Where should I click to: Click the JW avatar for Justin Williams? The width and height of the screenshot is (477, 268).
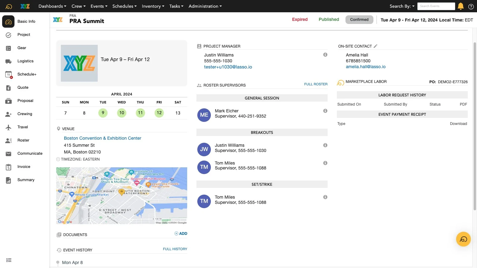[204, 149]
